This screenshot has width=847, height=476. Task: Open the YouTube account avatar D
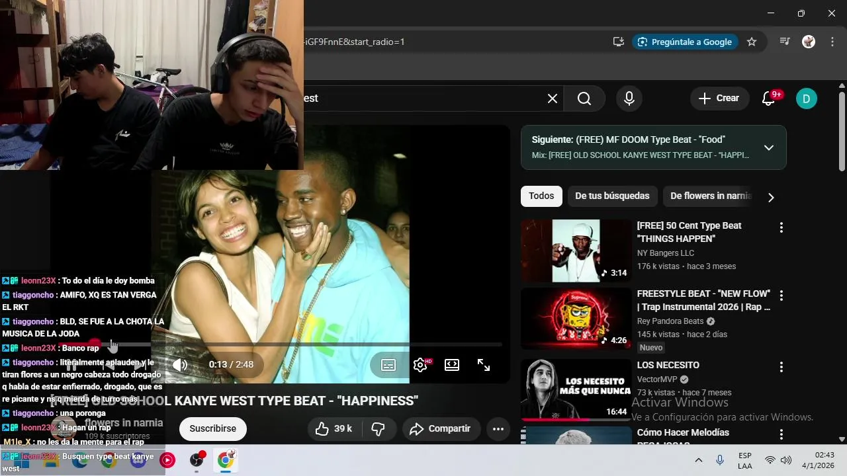[806, 99]
